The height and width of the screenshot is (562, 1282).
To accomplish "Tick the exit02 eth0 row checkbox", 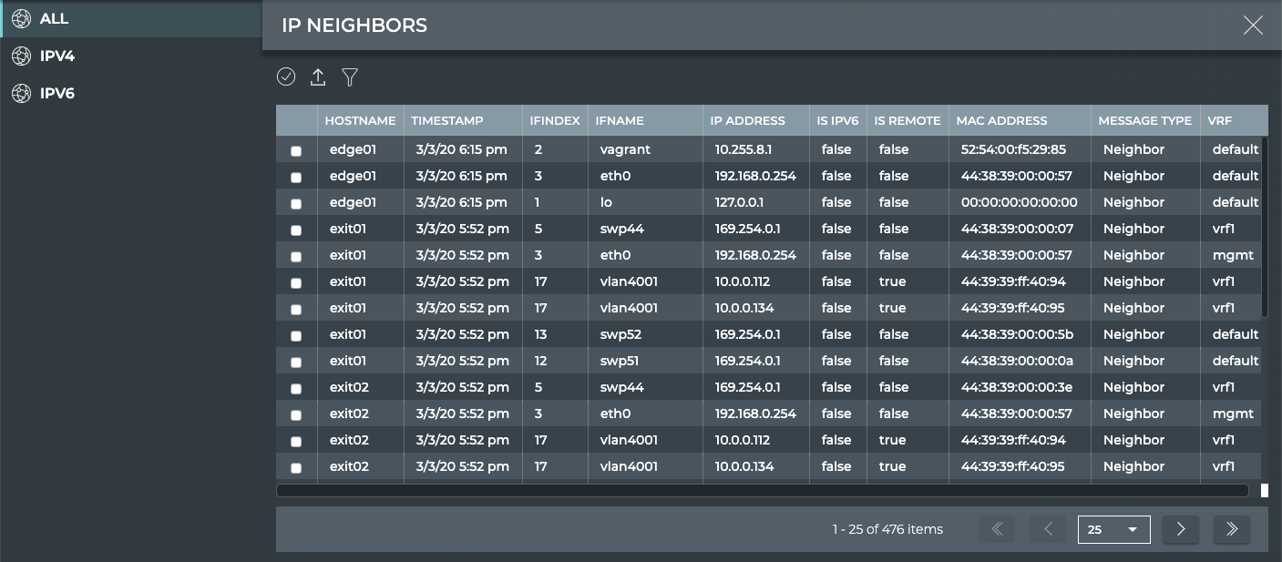I will 296,415.
